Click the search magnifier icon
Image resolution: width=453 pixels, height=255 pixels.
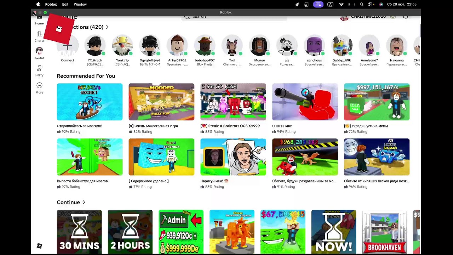pyautogui.click(x=187, y=16)
